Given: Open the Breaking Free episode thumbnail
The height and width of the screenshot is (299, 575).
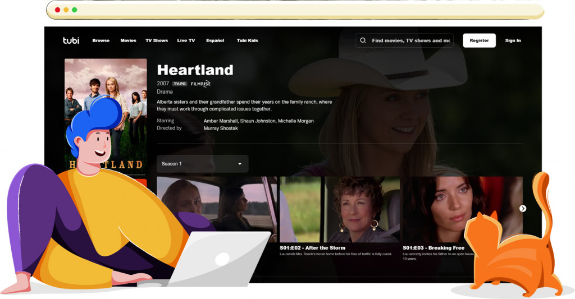Looking at the screenshot, I should 463,209.
